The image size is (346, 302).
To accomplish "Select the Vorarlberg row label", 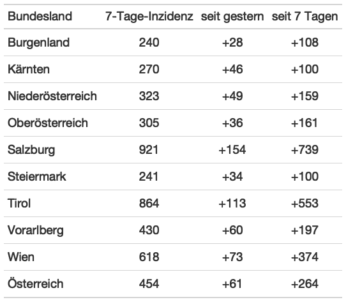I will click(36, 230).
